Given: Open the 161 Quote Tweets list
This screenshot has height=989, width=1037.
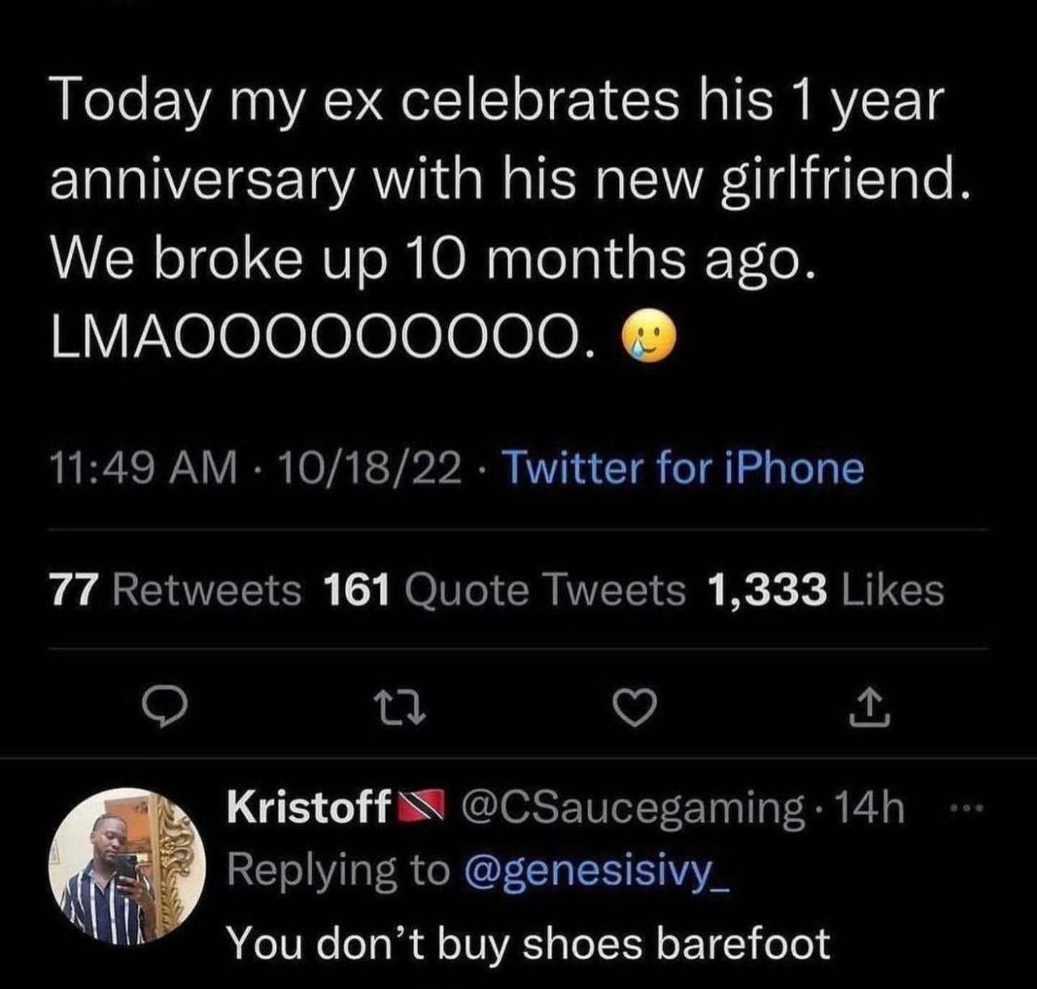Looking at the screenshot, I should click(x=504, y=590).
